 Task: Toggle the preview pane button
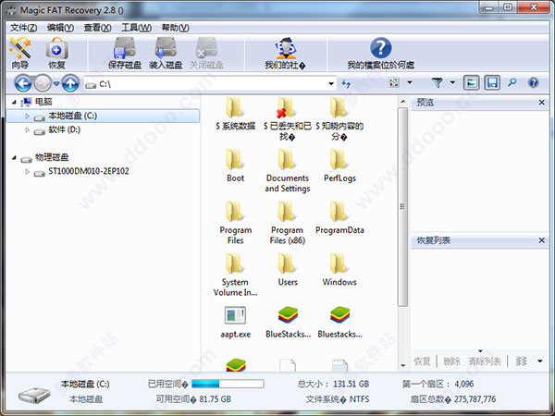point(471,83)
